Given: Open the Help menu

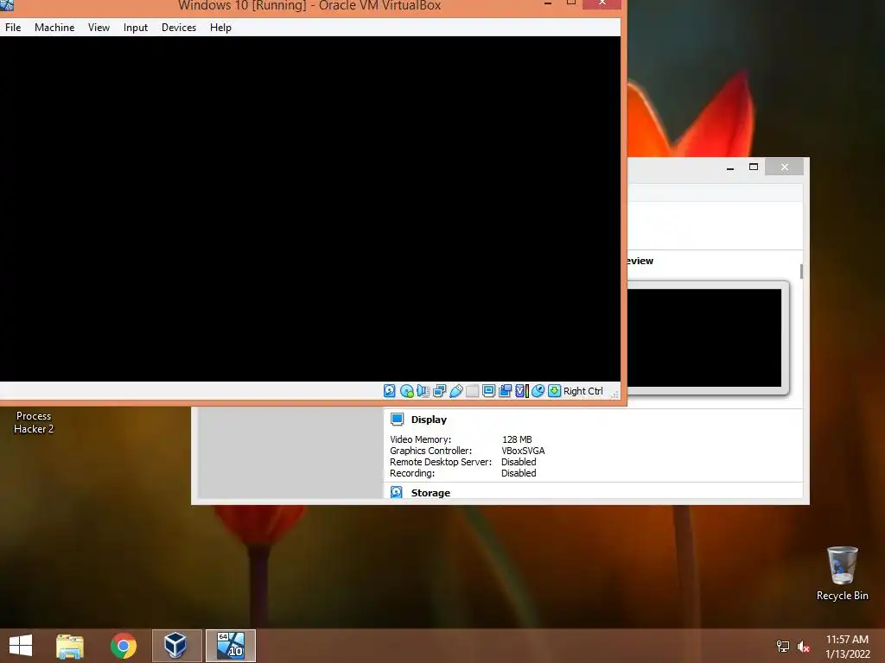Looking at the screenshot, I should (220, 27).
